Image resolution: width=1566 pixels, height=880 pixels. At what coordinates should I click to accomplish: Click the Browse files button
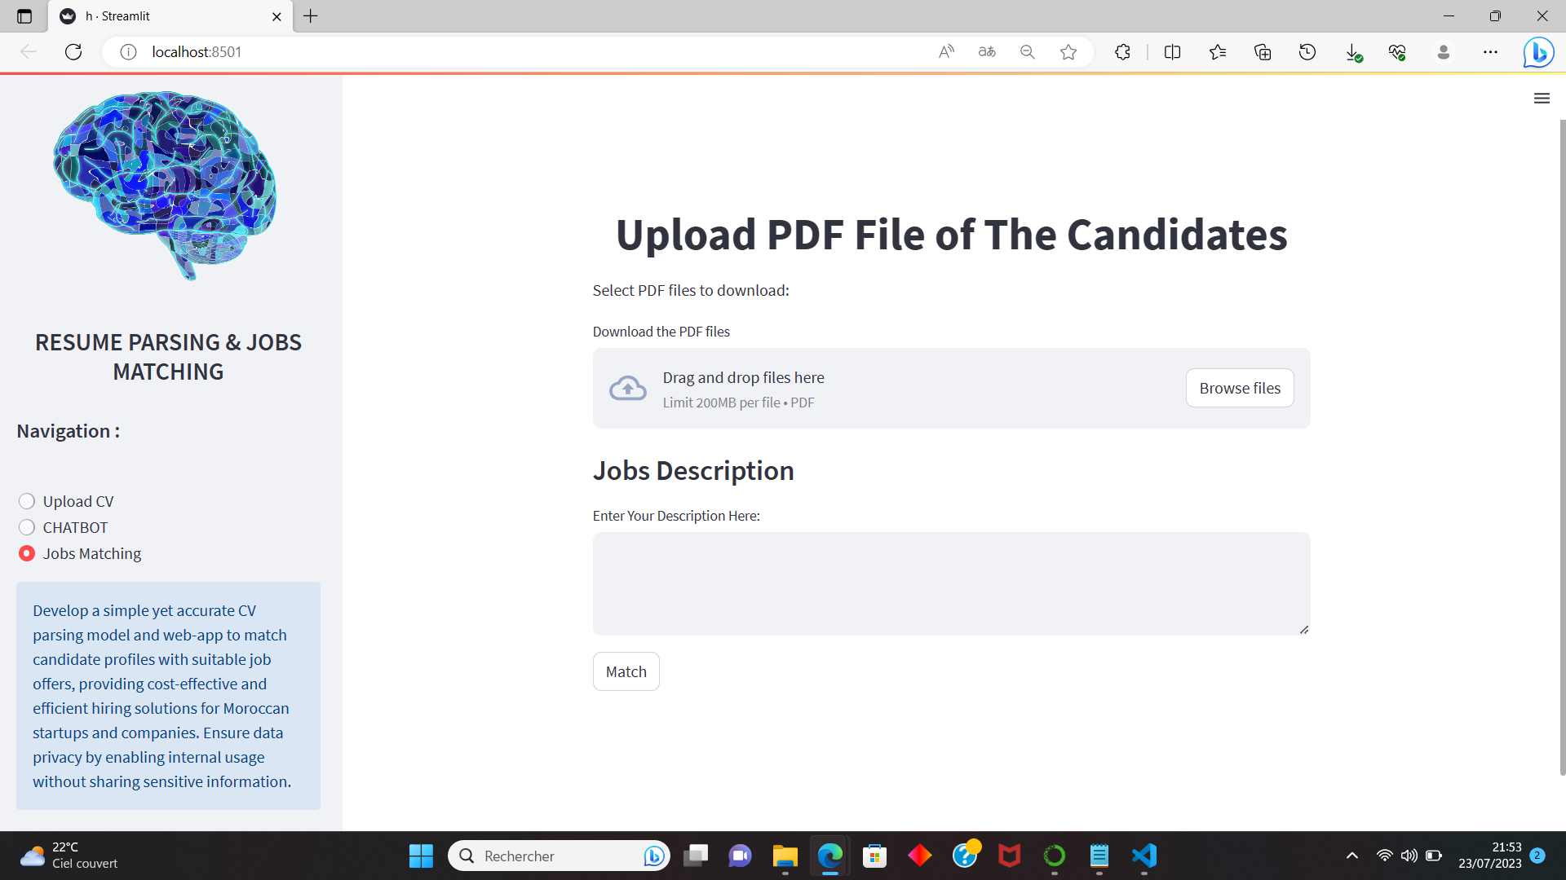click(1239, 389)
